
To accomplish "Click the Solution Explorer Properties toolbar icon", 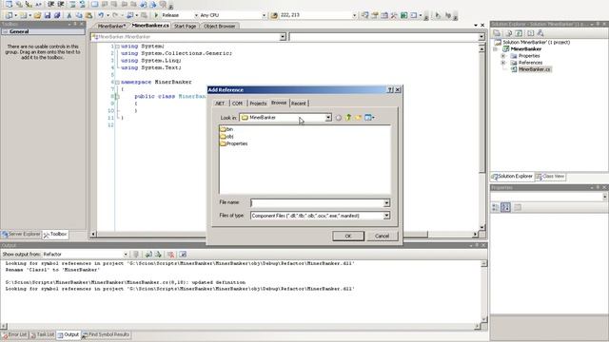I will pos(497,33).
